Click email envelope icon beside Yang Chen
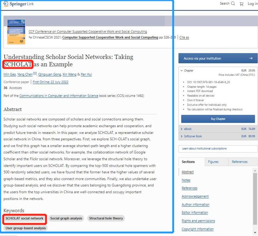Image resolution: width=258 pixels, height=236 pixels. pyautogui.click(x=35, y=74)
